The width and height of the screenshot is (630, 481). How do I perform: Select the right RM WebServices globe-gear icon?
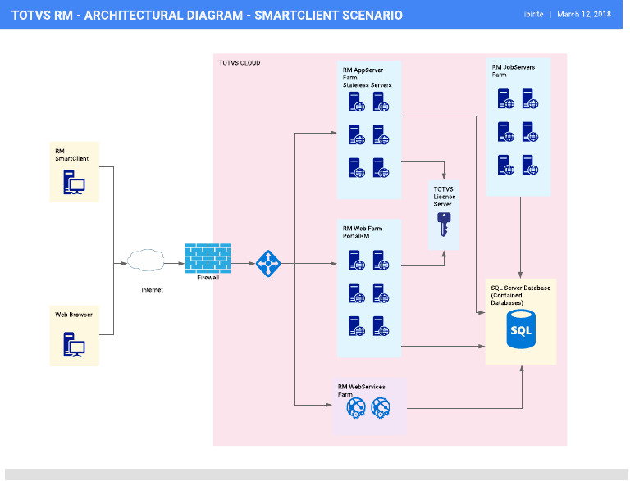tap(381, 408)
